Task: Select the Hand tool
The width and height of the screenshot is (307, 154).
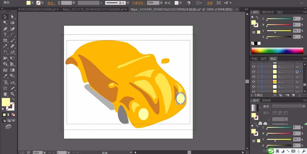Action: coord(5,94)
